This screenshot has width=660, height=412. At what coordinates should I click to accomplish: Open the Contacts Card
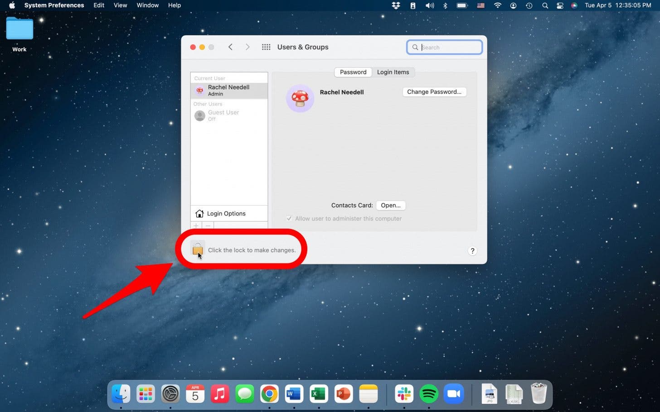tap(391, 206)
